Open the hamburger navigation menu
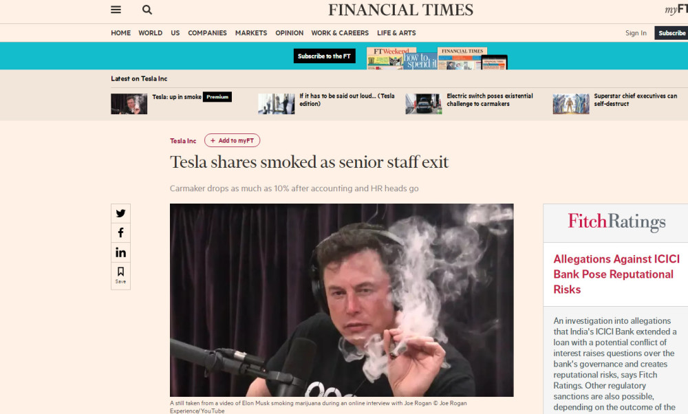Viewport: 688px width, 414px height. 116,10
